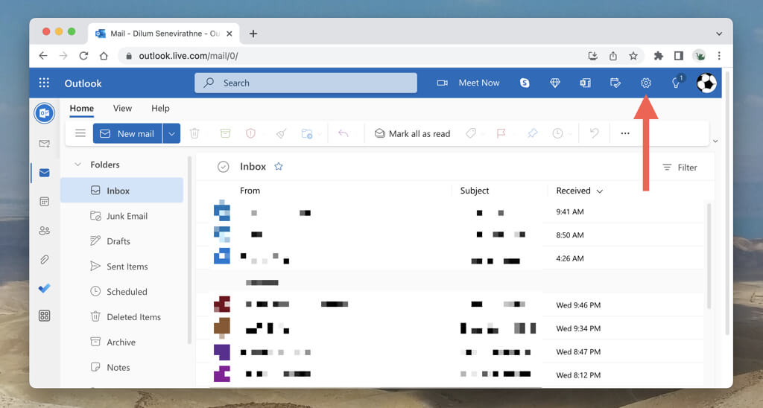Select the Scheduled folder
This screenshot has width=763, height=408.
[x=121, y=292]
